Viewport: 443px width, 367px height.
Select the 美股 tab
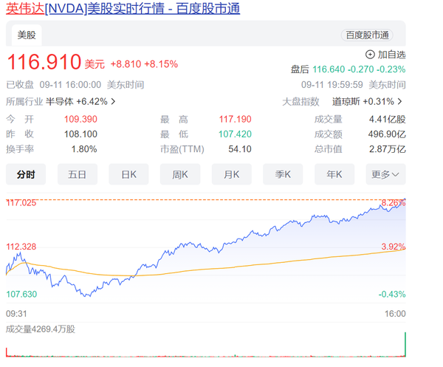(x=27, y=35)
